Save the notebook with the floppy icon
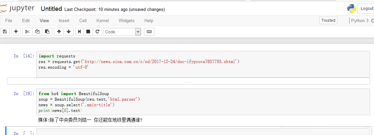The width and height of the screenshot is (374, 135). pyautogui.click(x=5, y=32)
